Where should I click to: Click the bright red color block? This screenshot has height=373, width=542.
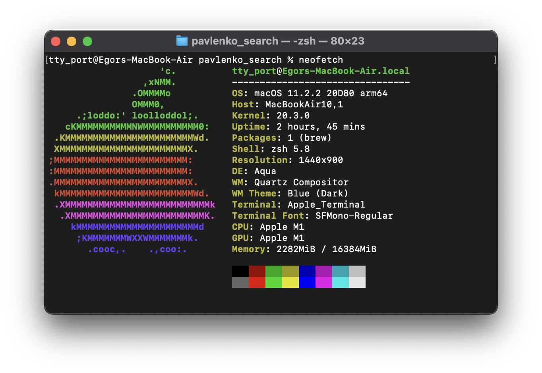[x=257, y=282]
